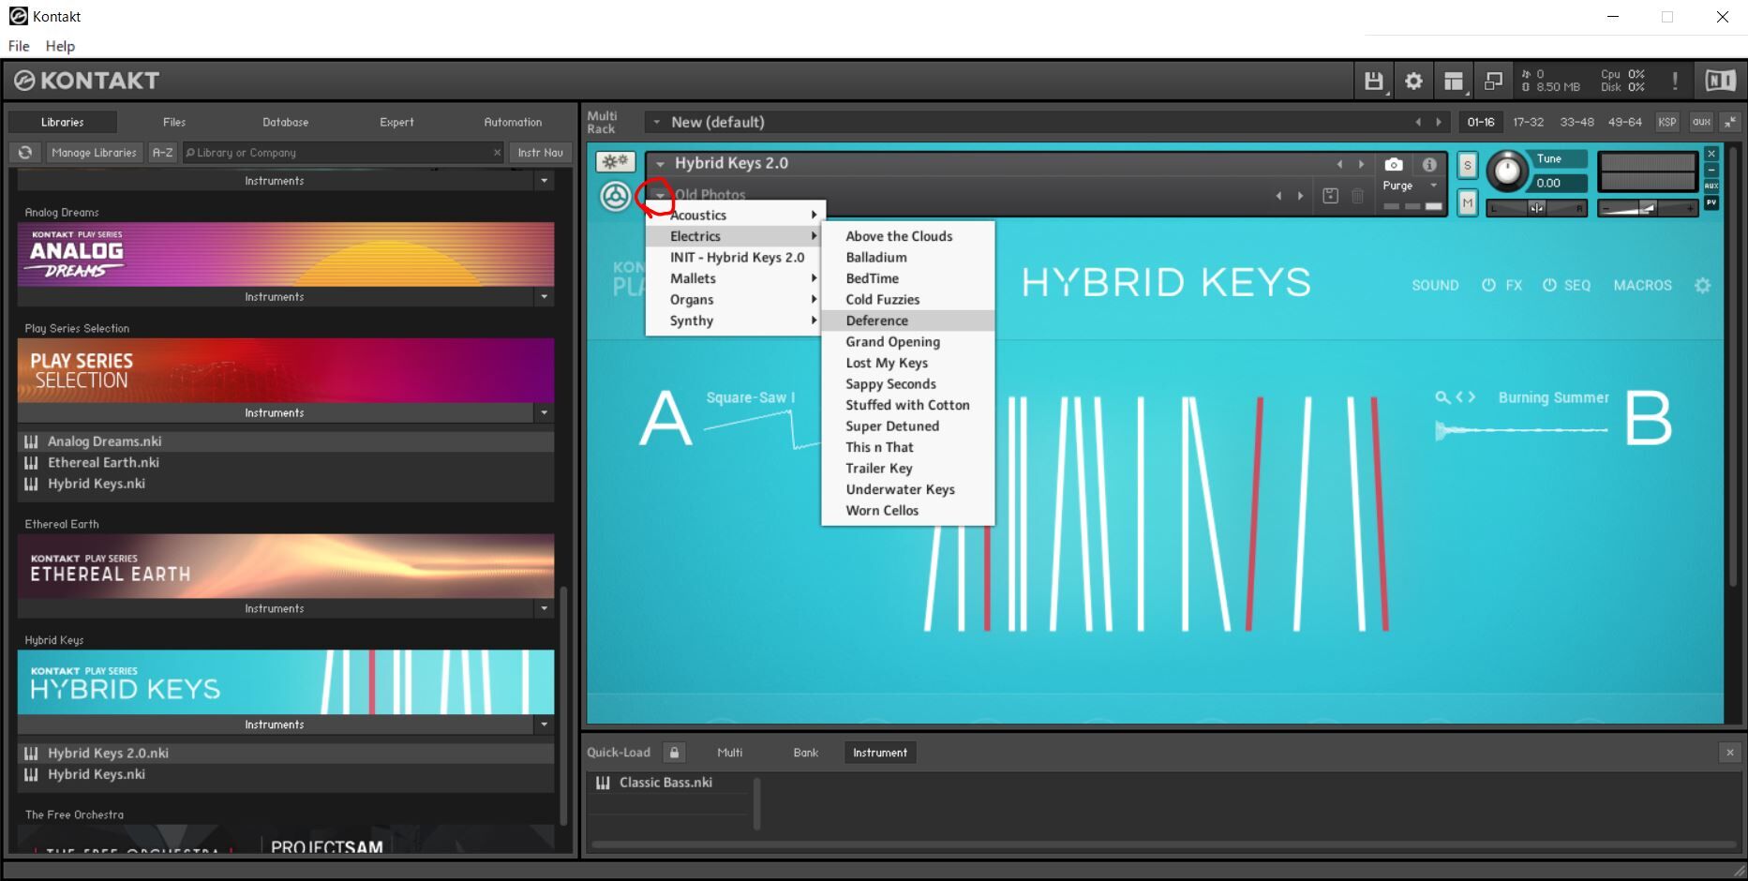Mute the Hybrid Keys instrument

pos(1468,202)
